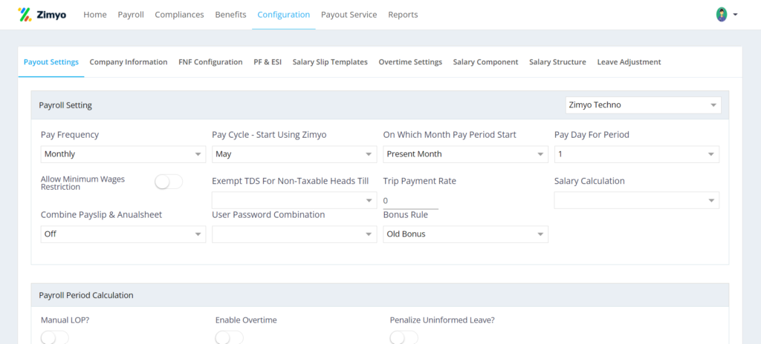This screenshot has height=344, width=761.
Task: Open the Pay Frequency dropdown
Action: tap(123, 154)
